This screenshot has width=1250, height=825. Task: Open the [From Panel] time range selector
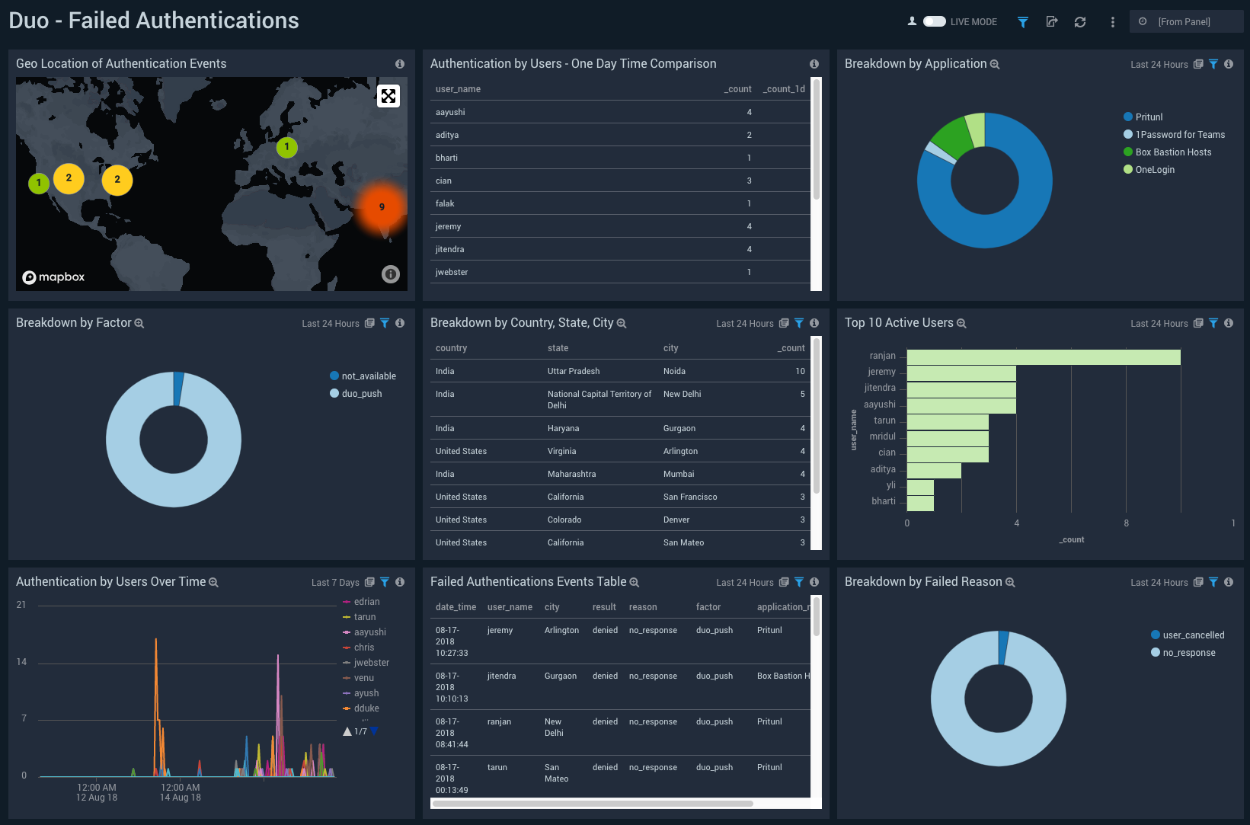coord(1186,21)
